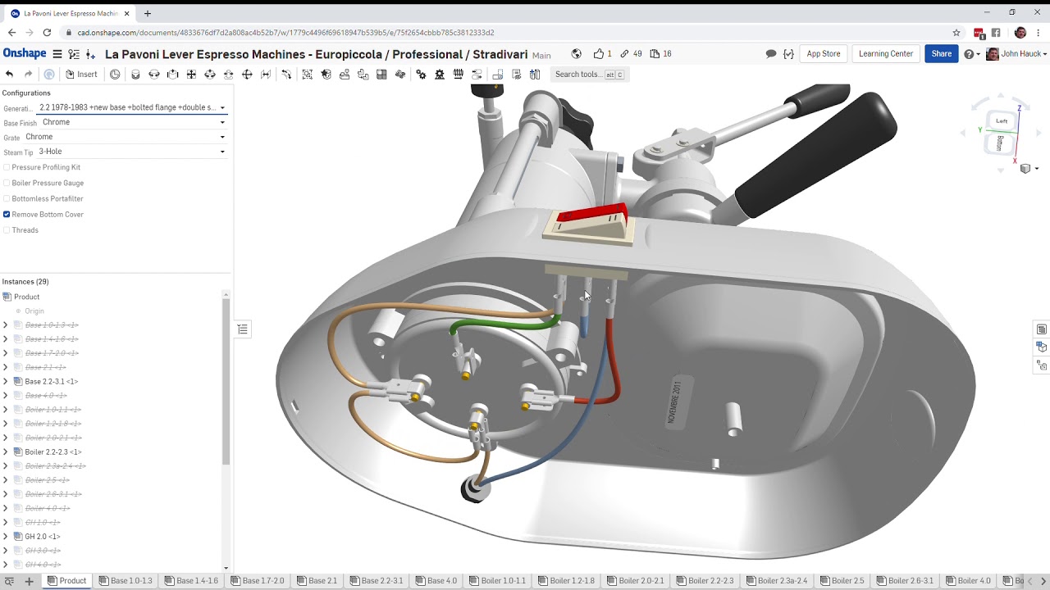Enable the Threads checkbox
Screen dimensions: 1050x590
7,230
